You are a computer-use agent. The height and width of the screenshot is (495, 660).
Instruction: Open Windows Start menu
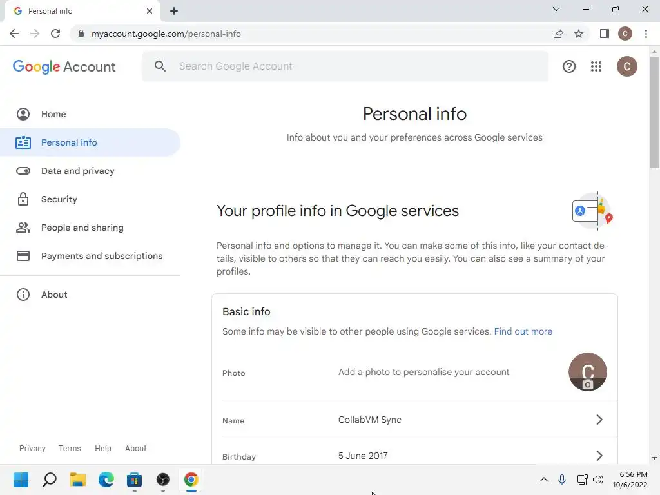(x=21, y=480)
